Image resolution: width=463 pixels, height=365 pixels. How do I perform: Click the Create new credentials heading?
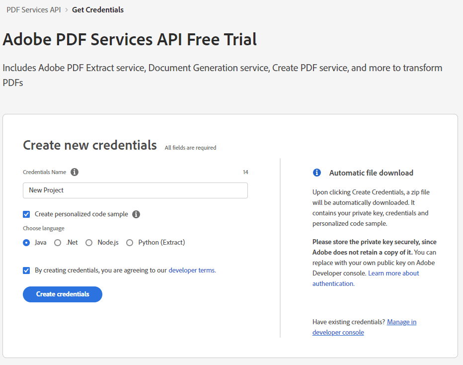tap(90, 145)
